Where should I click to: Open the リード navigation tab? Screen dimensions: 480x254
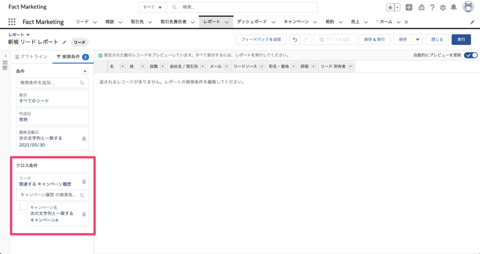82,22
